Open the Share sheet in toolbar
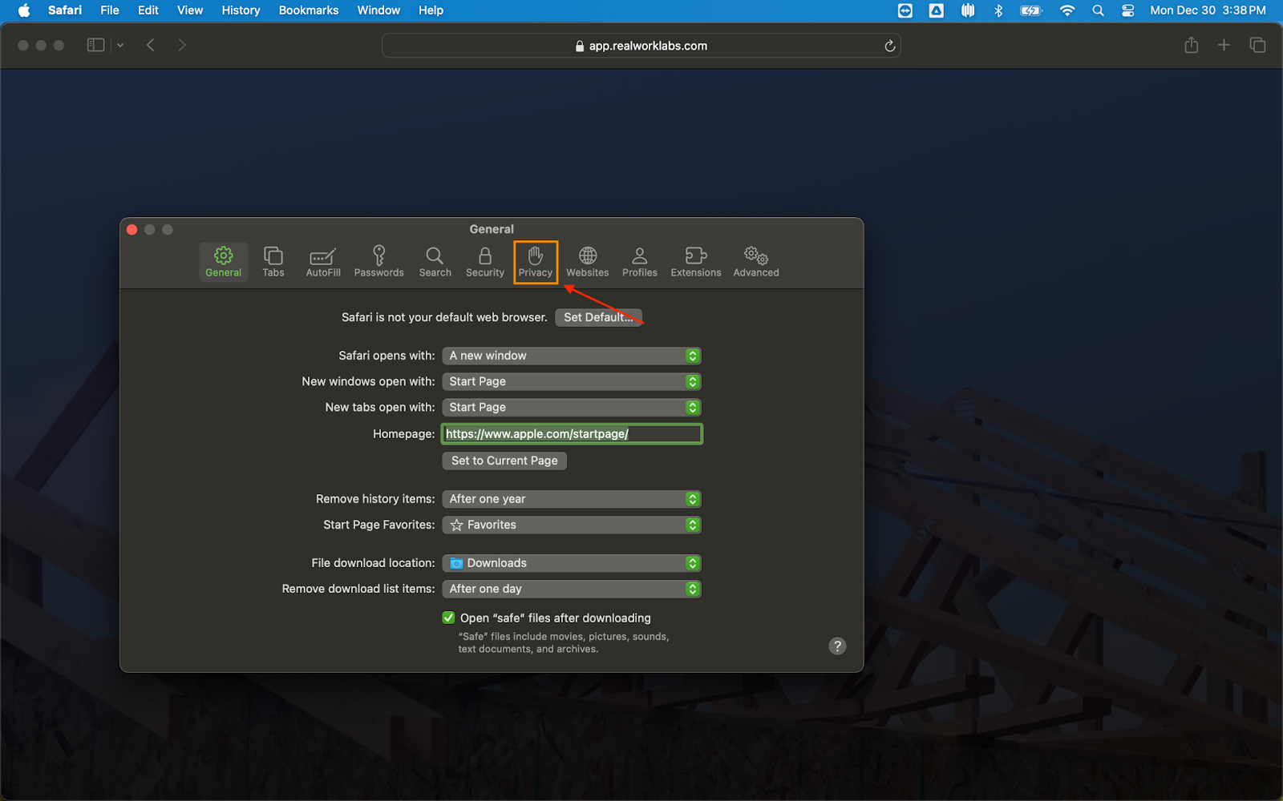 tap(1192, 45)
